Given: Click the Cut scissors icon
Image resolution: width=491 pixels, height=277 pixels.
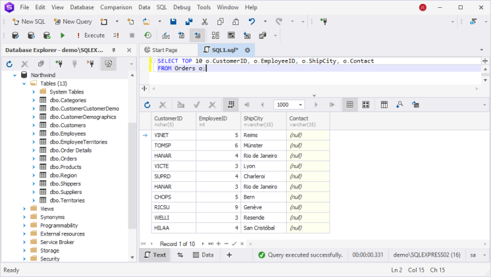Looking at the screenshot, I should click(204, 22).
